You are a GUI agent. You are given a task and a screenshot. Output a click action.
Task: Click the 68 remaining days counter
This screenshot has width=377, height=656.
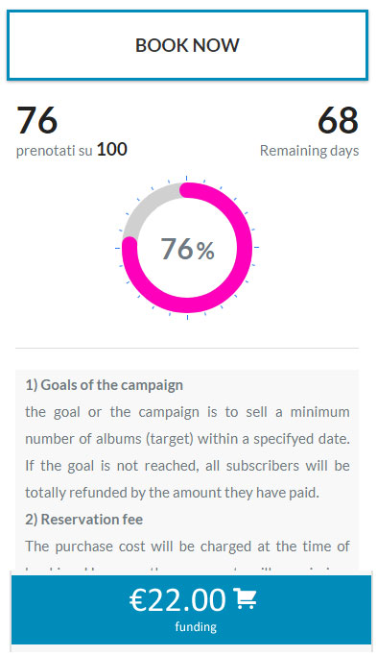coord(338,120)
